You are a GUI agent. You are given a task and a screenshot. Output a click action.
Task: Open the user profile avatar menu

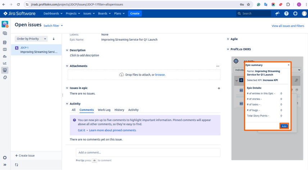pyautogui.click(x=304, y=13)
